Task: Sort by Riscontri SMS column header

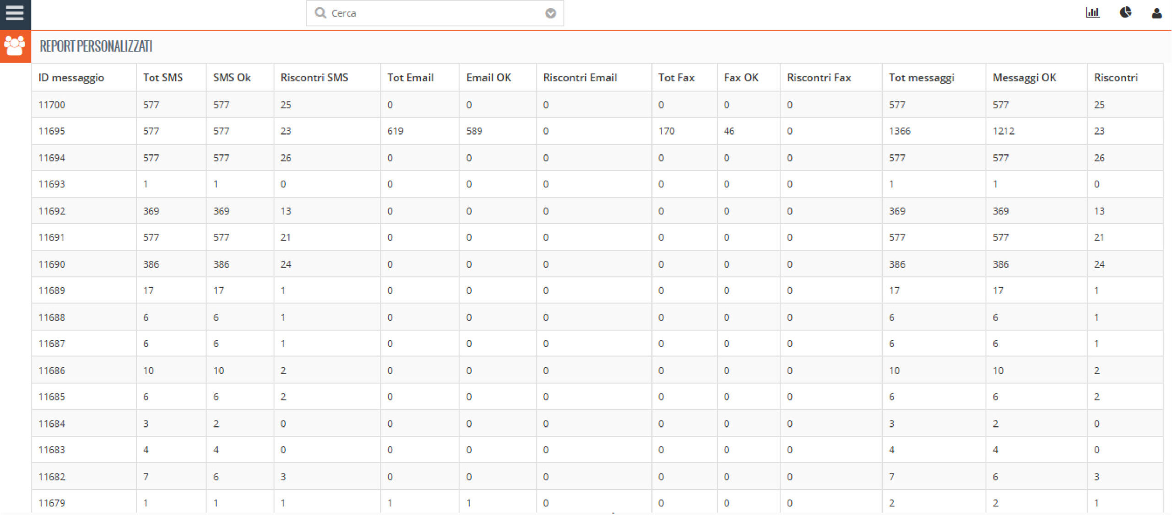Action: [314, 78]
